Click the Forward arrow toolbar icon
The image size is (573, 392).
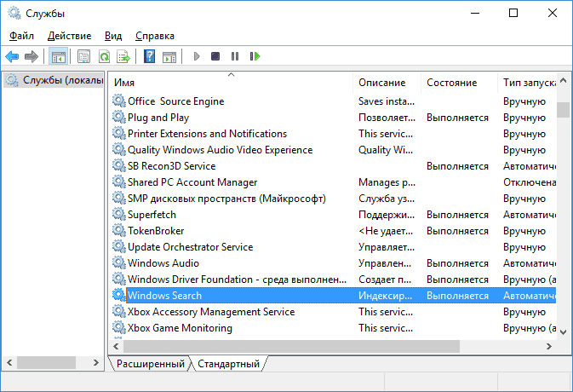[32, 56]
